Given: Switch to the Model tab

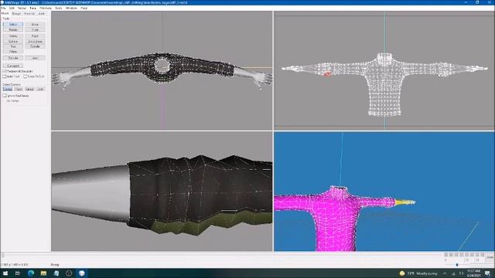Looking at the screenshot, I should pyautogui.click(x=5, y=14).
